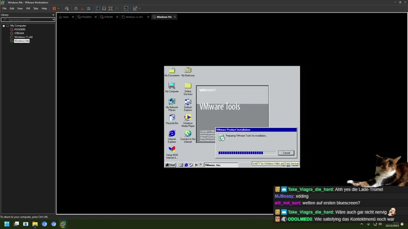Image resolution: width=408 pixels, height=229 pixels.
Task: Select Windows 11 x64 in Library tree
Action: tap(23, 37)
